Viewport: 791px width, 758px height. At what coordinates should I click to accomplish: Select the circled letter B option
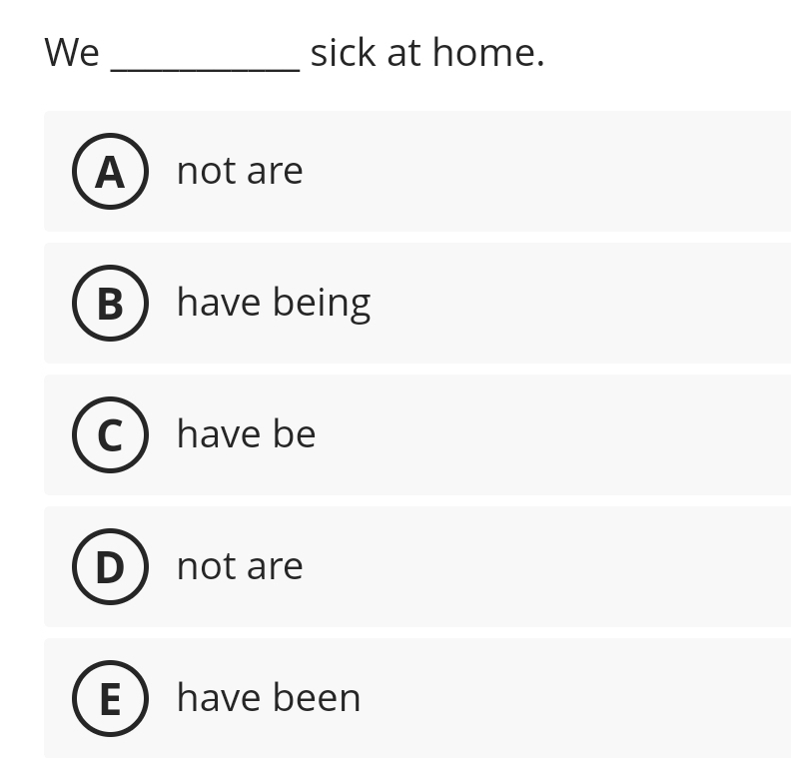[110, 303]
